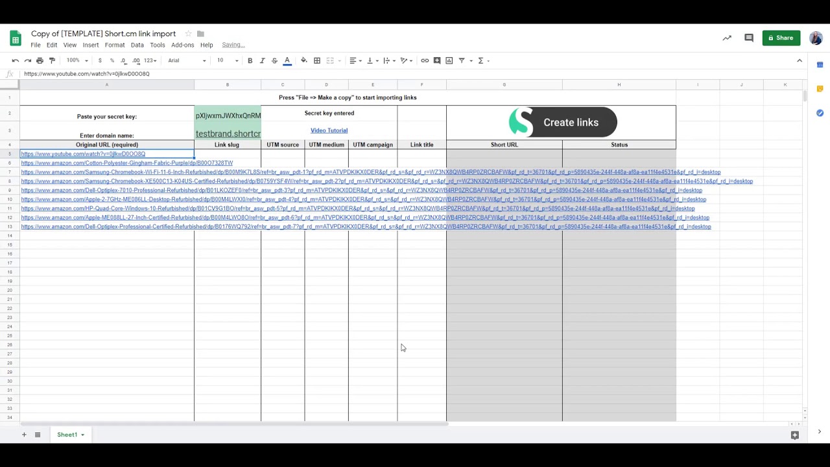Click the Explore icon at bottom right

point(795,435)
